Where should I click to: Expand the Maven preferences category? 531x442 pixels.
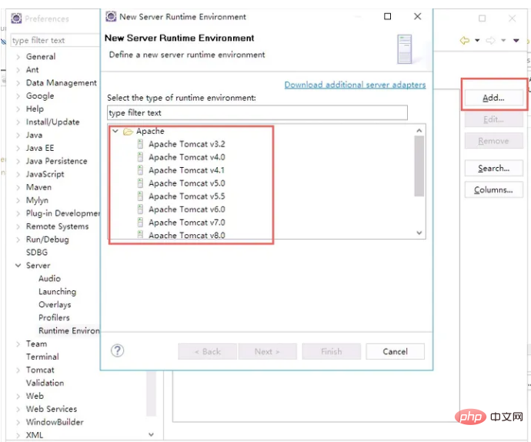pyautogui.click(x=18, y=187)
